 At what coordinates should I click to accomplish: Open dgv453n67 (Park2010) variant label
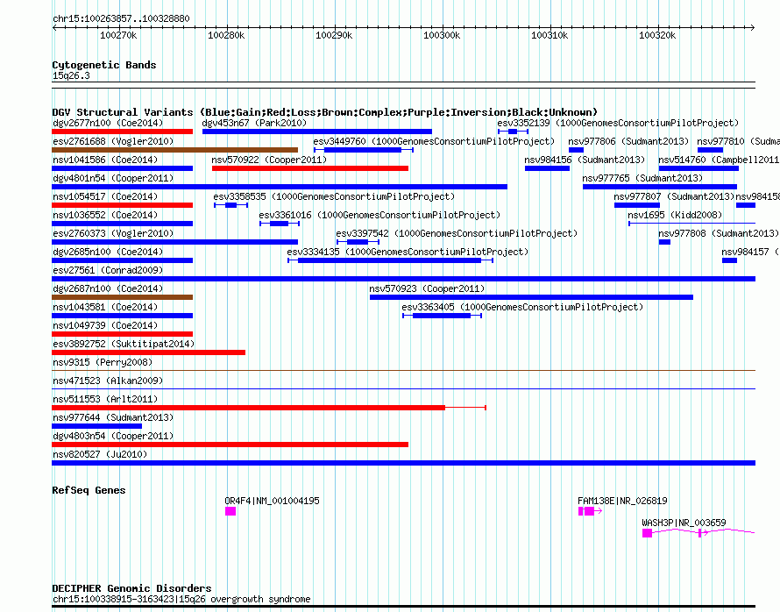(254, 123)
